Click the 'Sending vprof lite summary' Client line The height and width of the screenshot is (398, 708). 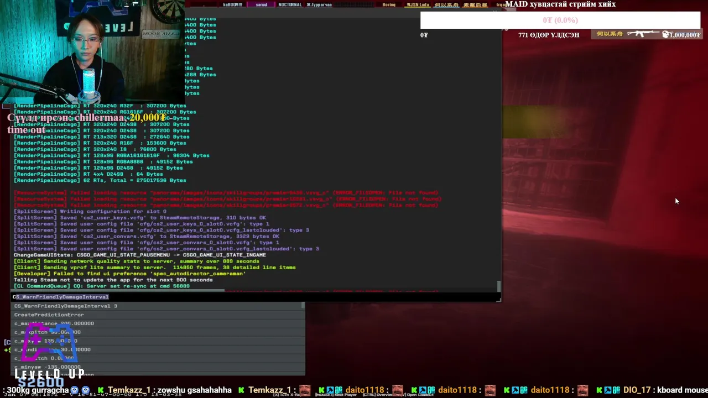154,268
